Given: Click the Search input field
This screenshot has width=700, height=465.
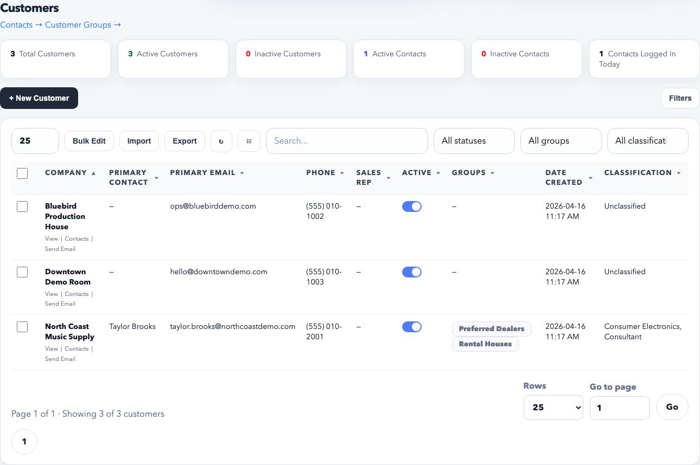Looking at the screenshot, I should (347, 141).
